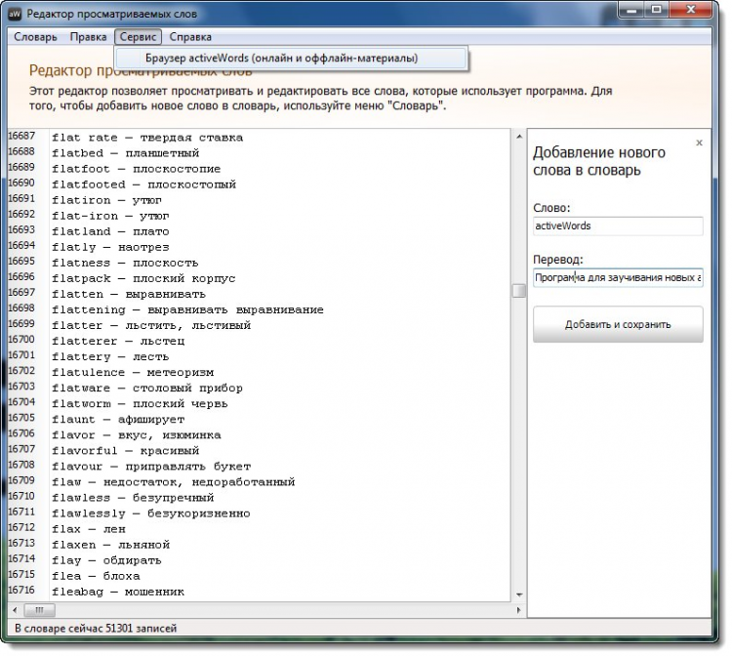Click the vertical scrollbar thumb
Viewport: 732px width, 656px height.
(x=519, y=290)
